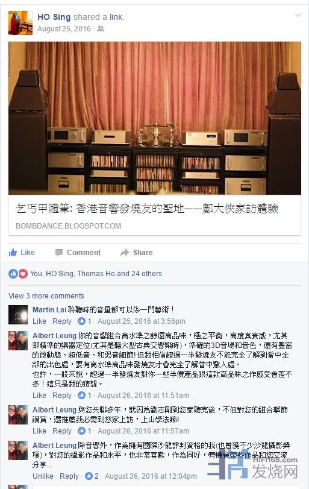Screen dimensions: 309x489
Task: Click Martin Lai's avatar thumbnail
Action: (18, 315)
